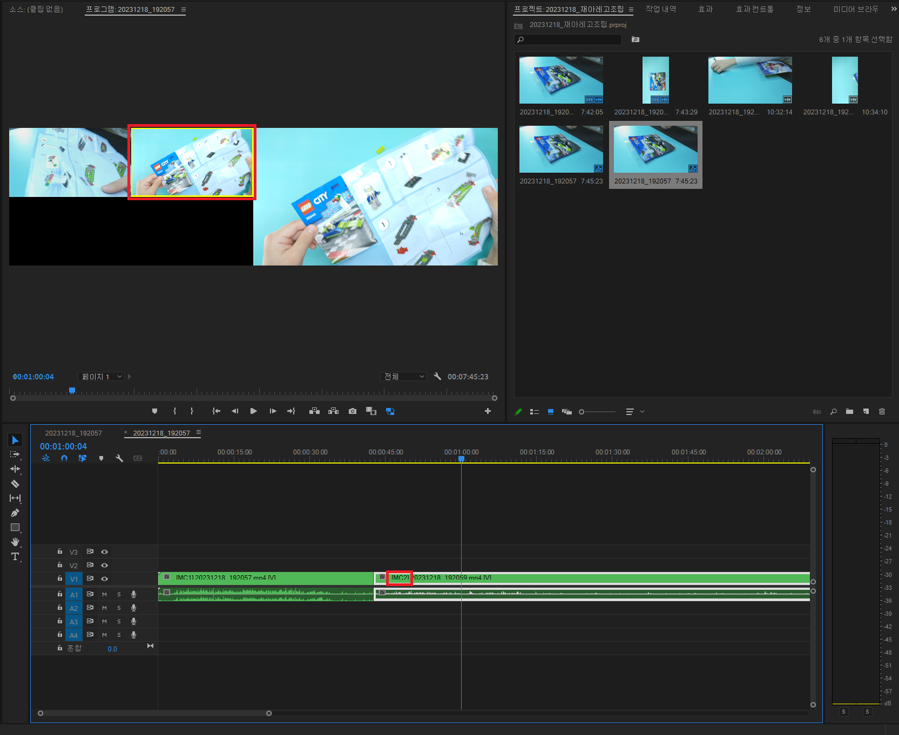Click the project search field

click(568, 39)
